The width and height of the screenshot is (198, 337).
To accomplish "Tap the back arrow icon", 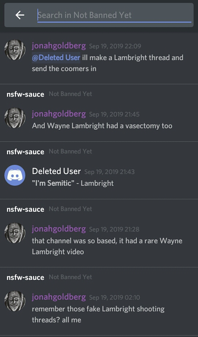I will (20, 15).
